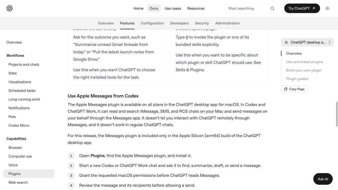Open Codex Micro in the sidebar
338x190 pixels.
click(19, 125)
